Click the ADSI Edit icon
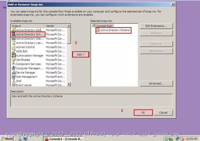This screenshot has width=200, height=141. coord(14,51)
